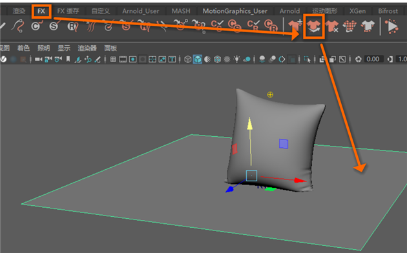The image size is (407, 253).
Task: Open the 渲染器 panel menu
Action: pos(87,48)
